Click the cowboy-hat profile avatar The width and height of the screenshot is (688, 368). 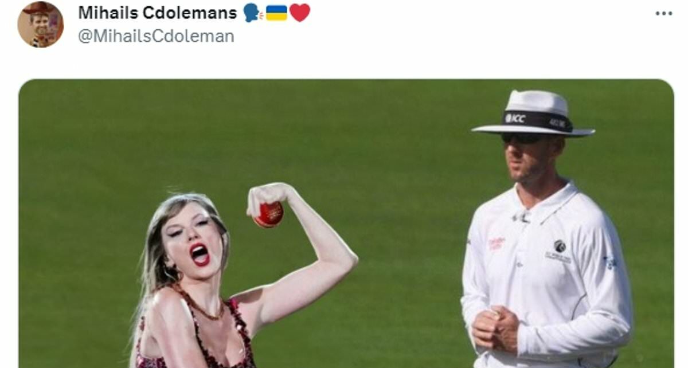point(40,25)
